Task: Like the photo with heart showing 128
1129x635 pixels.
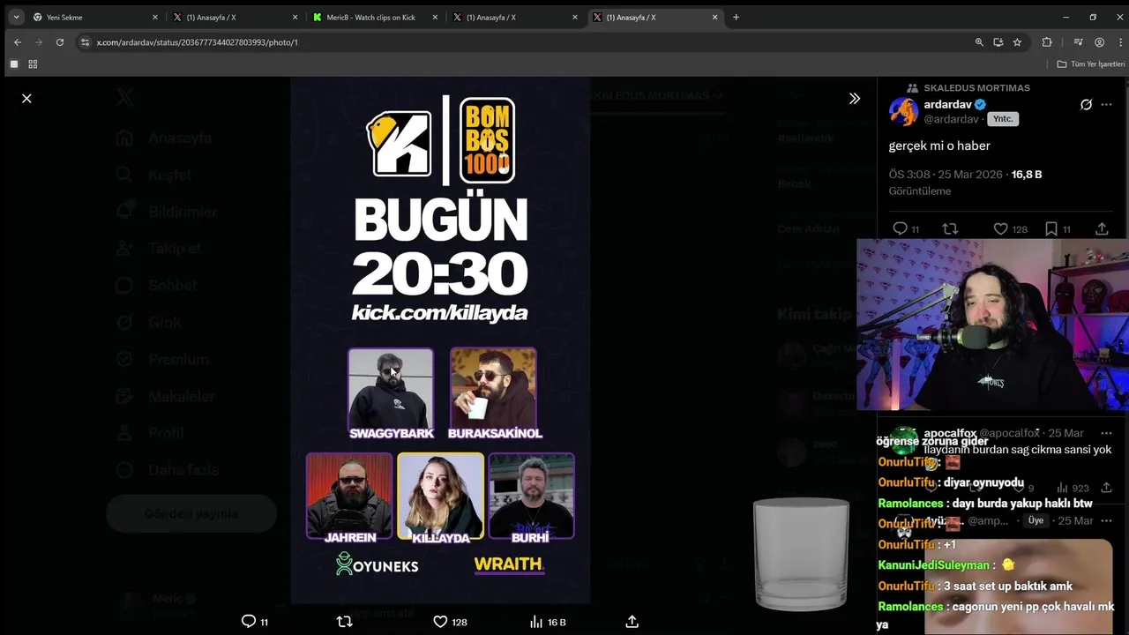Action: tap(450, 622)
